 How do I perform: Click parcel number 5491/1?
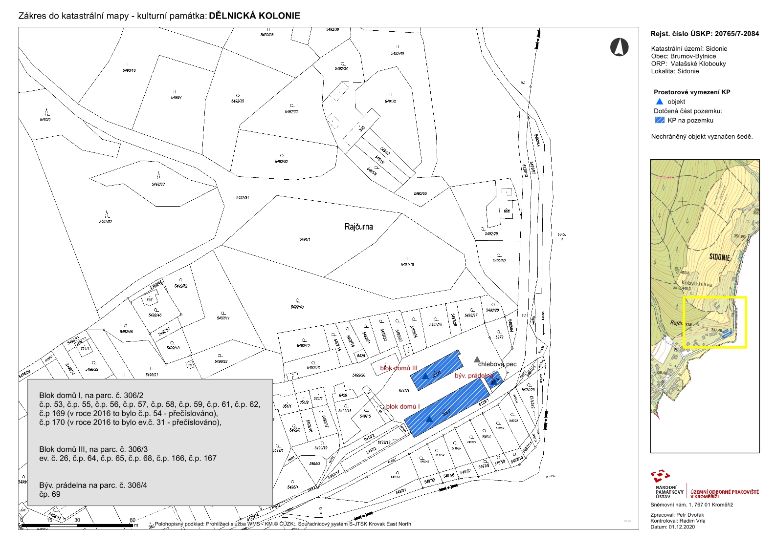pos(305,239)
